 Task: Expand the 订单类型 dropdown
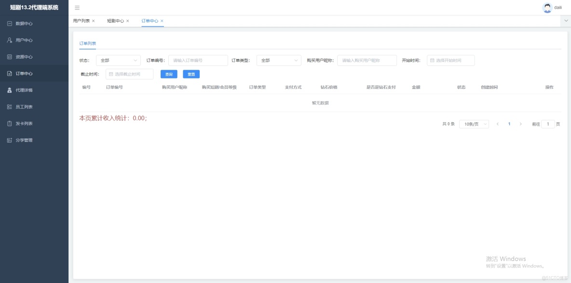pyautogui.click(x=279, y=60)
